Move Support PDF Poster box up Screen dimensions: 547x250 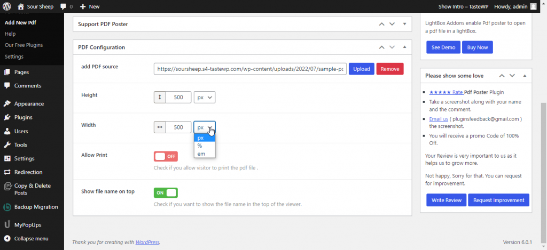[381, 24]
